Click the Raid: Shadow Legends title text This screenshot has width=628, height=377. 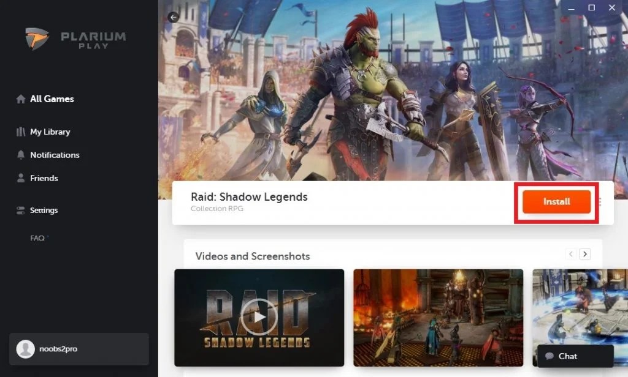(x=249, y=197)
